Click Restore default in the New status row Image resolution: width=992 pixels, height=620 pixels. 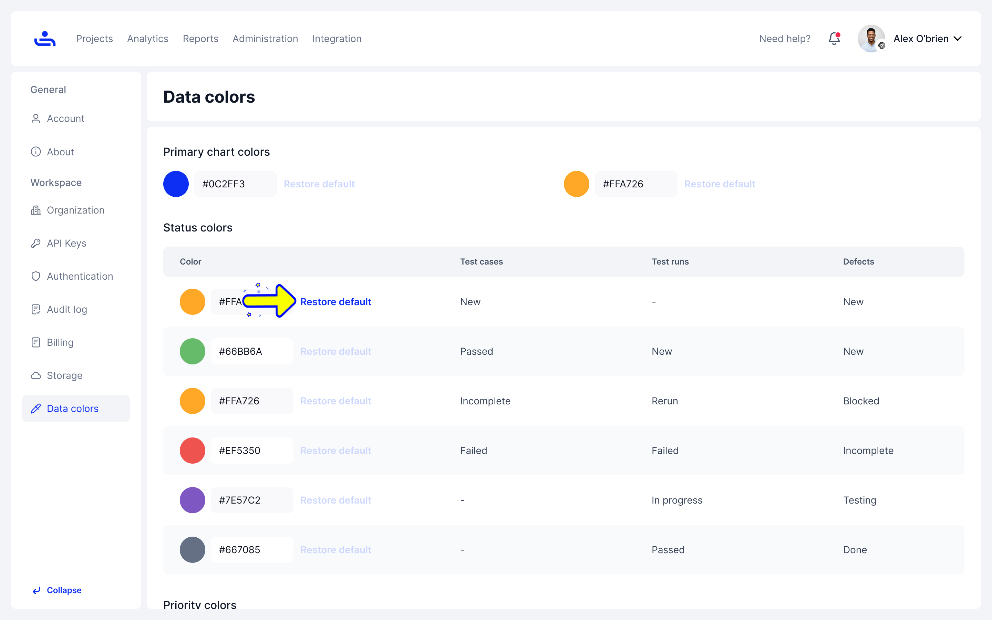(336, 302)
